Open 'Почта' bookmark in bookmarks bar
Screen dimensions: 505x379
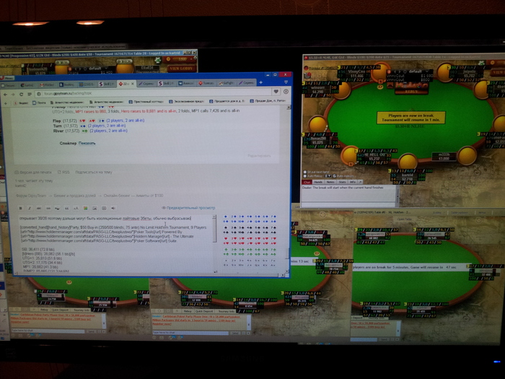(x=39, y=103)
